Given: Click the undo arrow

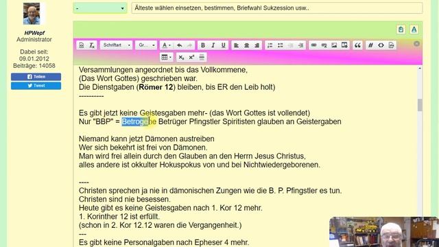Looking at the screenshot, I should pyautogui.click(x=180, y=45).
